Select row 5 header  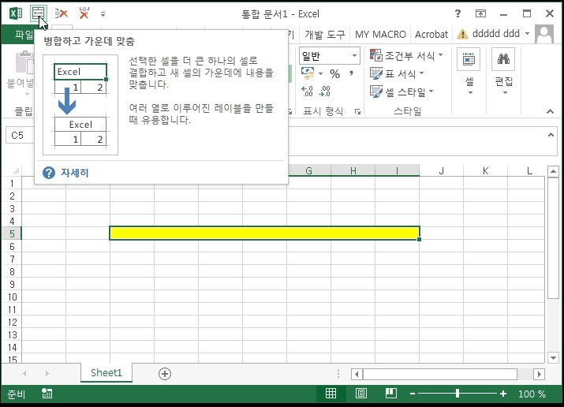[x=12, y=233]
